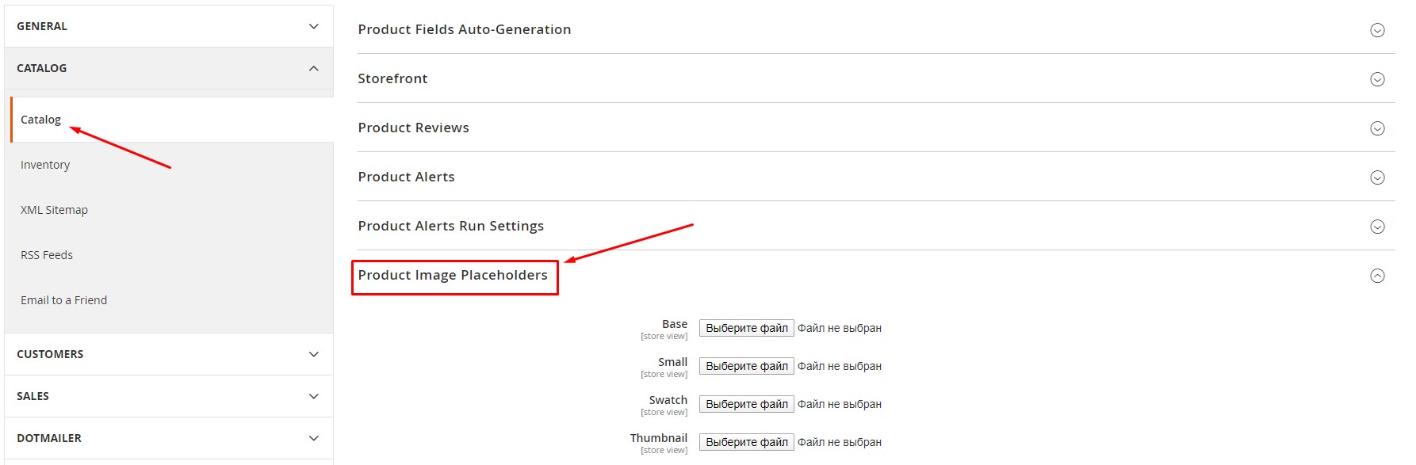Image resolution: width=1416 pixels, height=465 pixels.
Task: Open the Inventory settings page
Action: tap(45, 165)
